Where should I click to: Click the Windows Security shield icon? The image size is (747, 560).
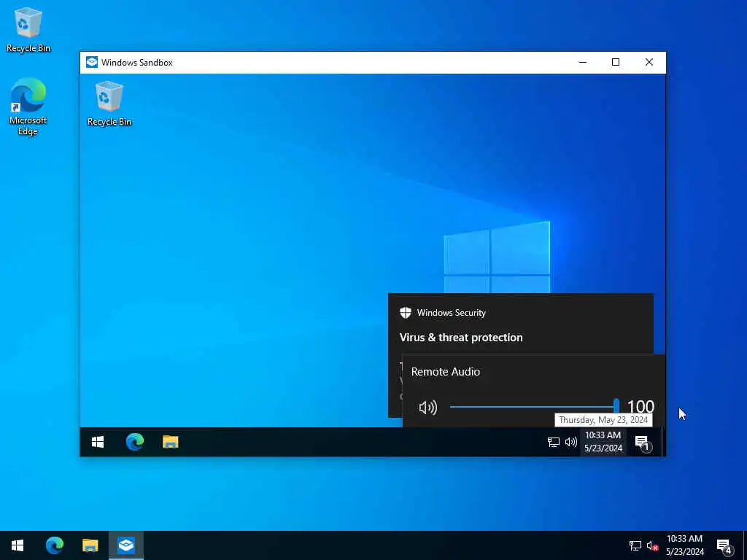click(406, 313)
